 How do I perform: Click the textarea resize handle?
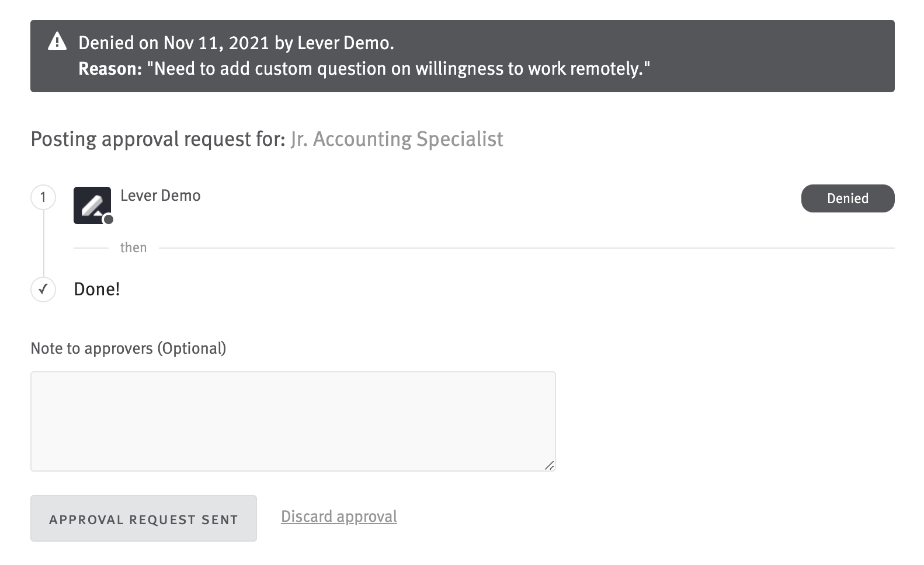coord(550,466)
